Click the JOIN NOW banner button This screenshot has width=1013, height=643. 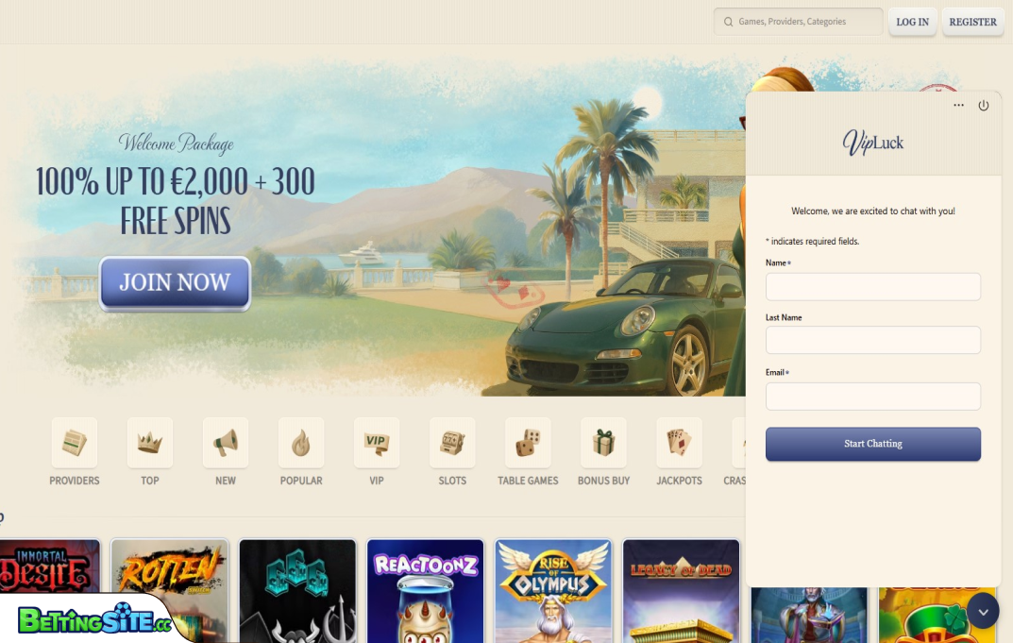175,283
